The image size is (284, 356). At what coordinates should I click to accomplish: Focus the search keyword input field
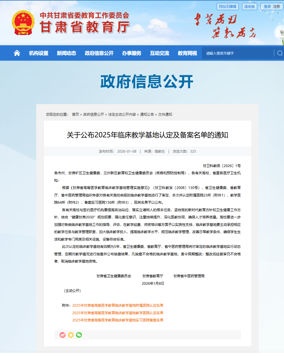point(238,53)
